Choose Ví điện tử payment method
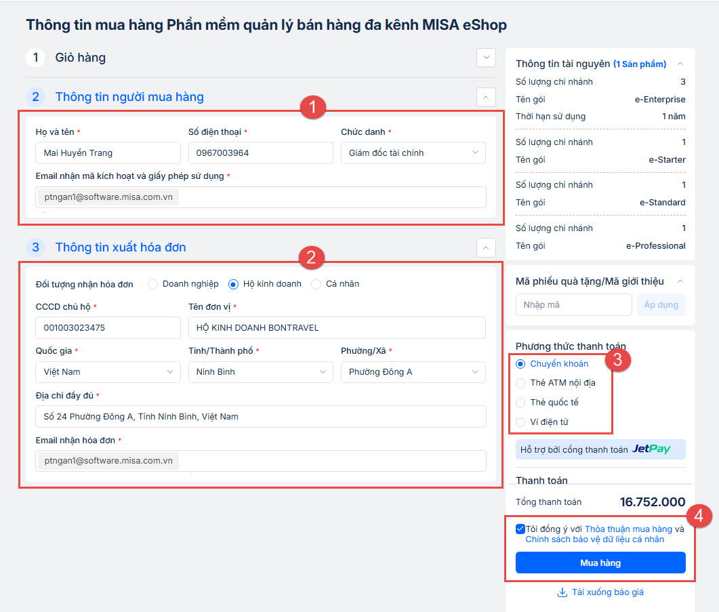Image resolution: width=719 pixels, height=612 pixels. (x=520, y=422)
